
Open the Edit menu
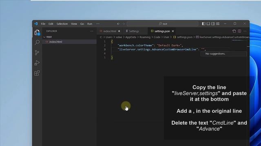(x=51, y=24)
